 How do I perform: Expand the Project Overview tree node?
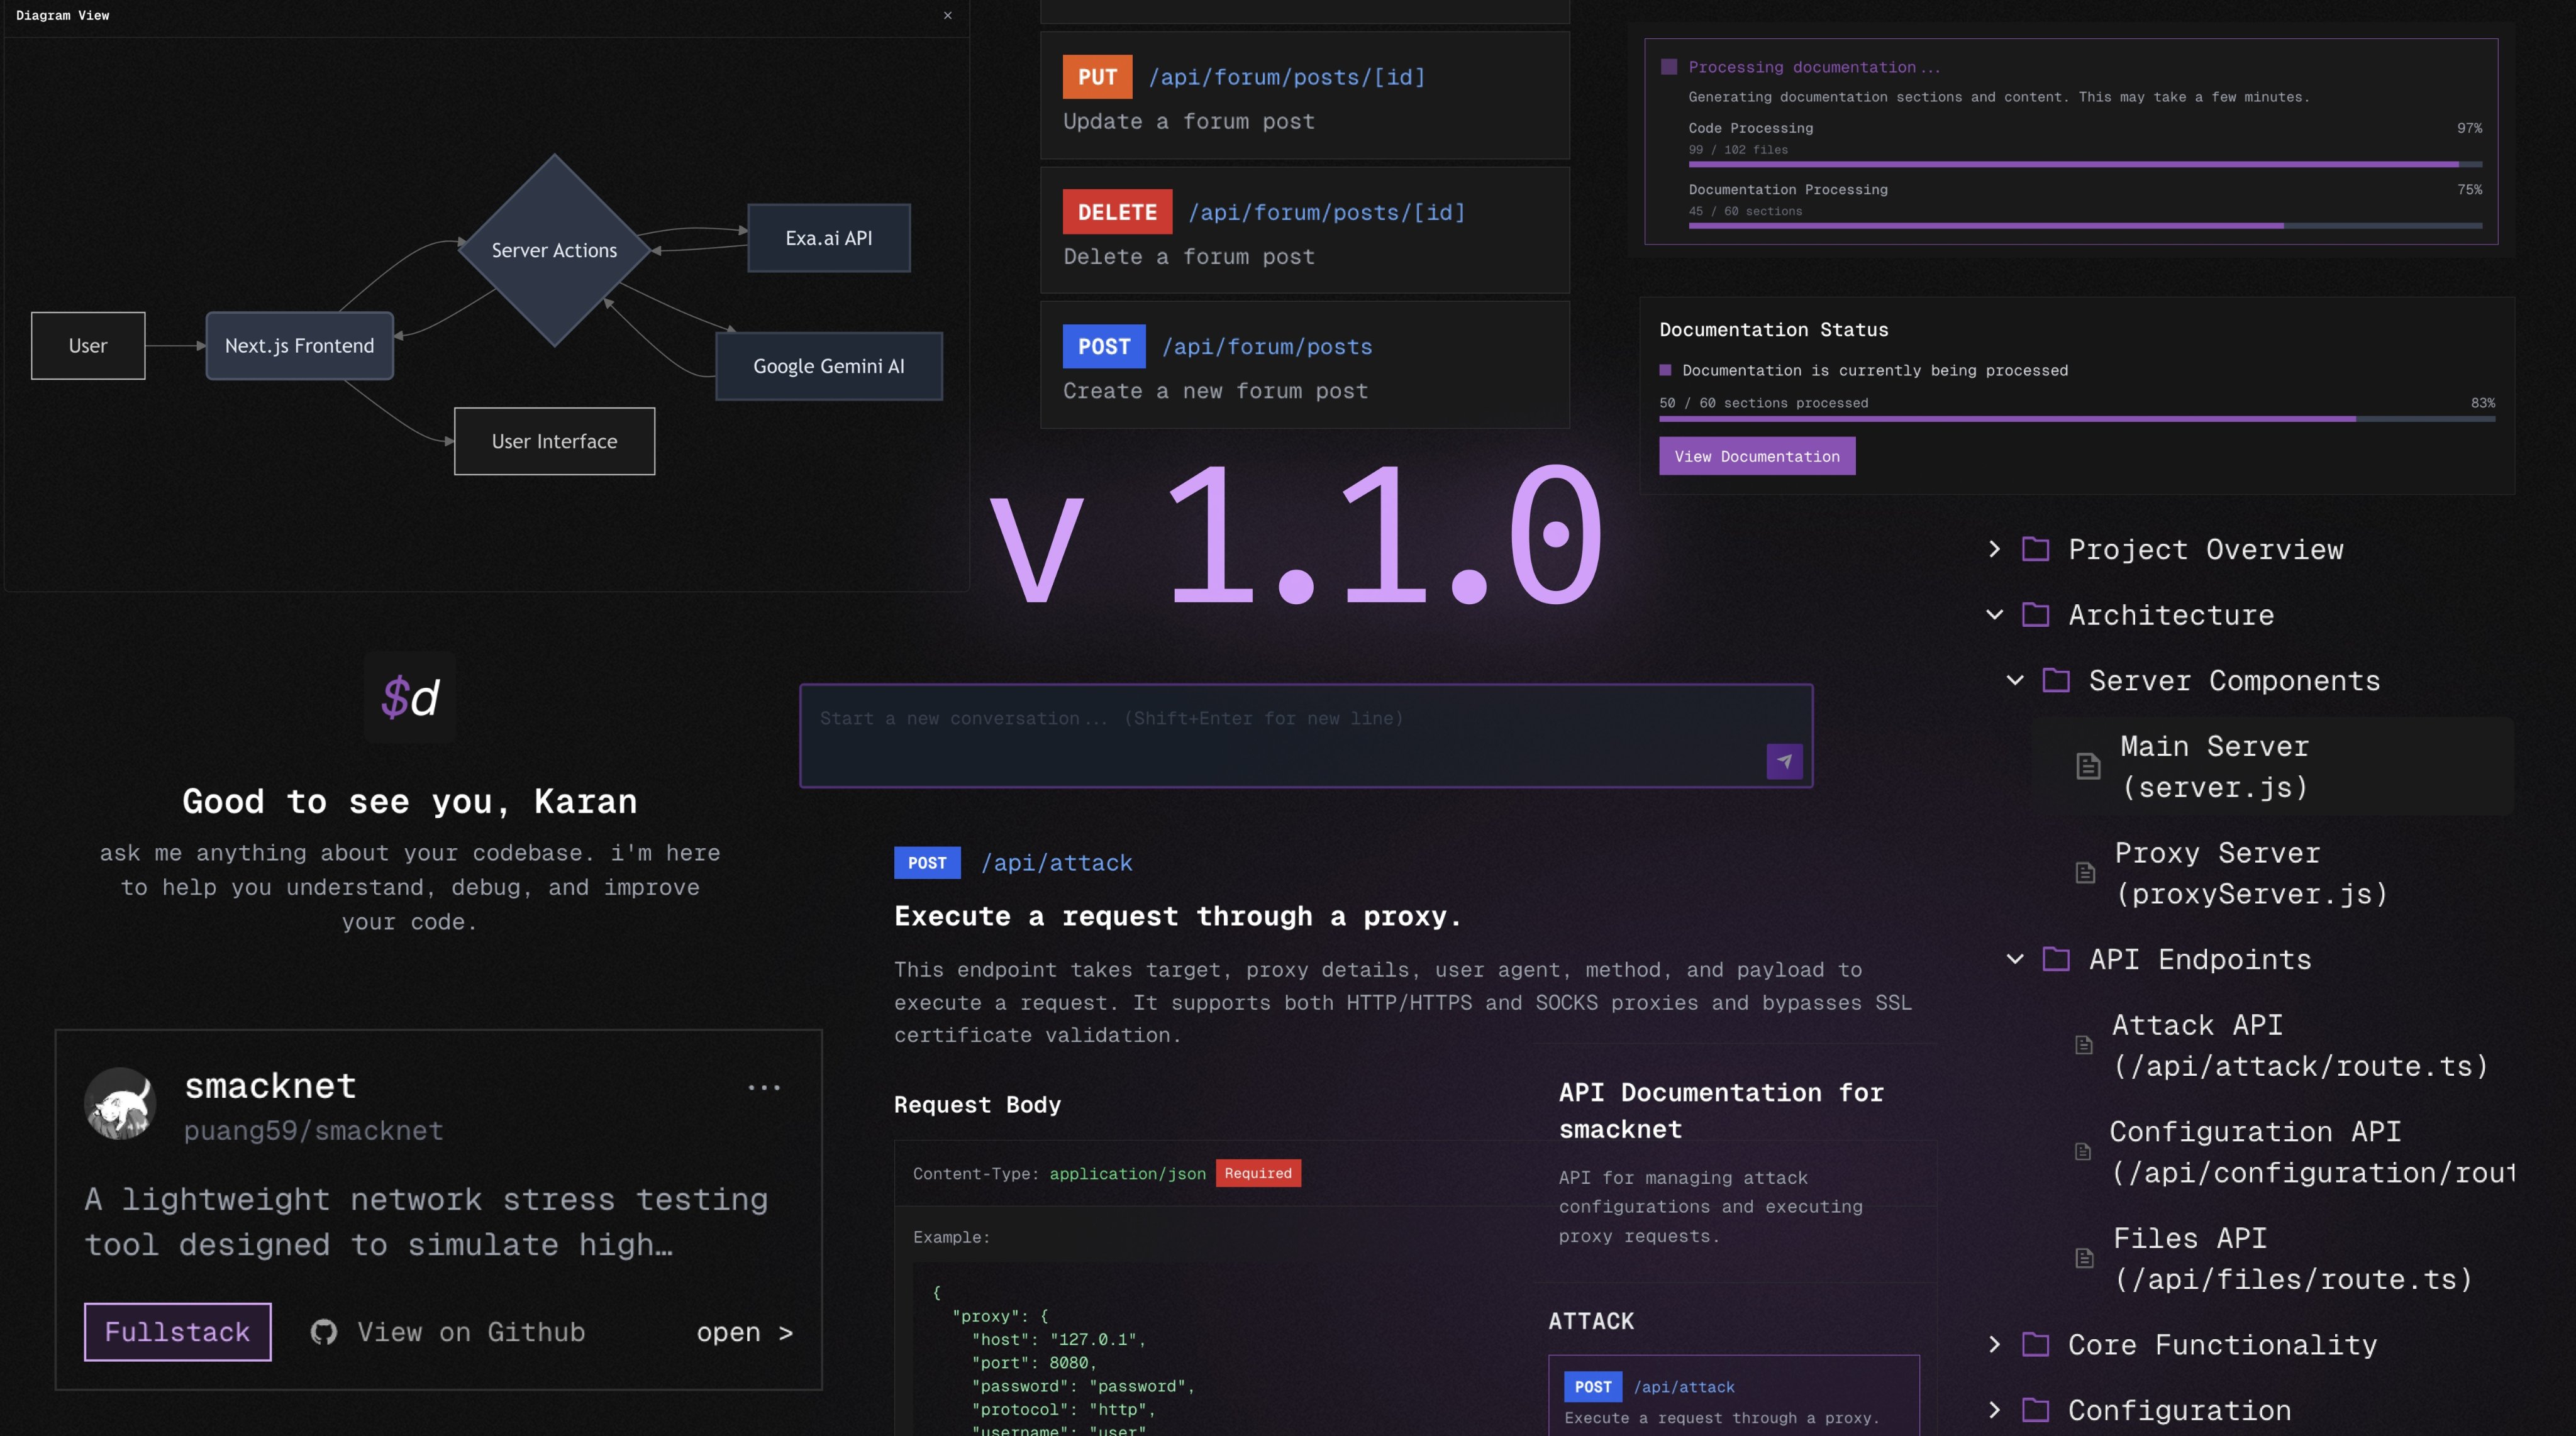click(1994, 549)
